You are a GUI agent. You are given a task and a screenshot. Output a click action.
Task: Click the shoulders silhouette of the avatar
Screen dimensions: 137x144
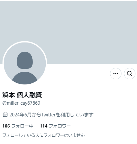[25, 78]
